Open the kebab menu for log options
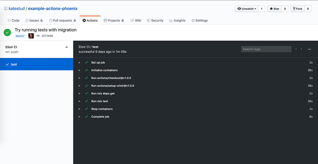The image size is (318, 164). [x=309, y=49]
